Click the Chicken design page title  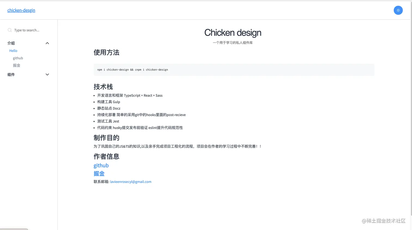click(233, 33)
